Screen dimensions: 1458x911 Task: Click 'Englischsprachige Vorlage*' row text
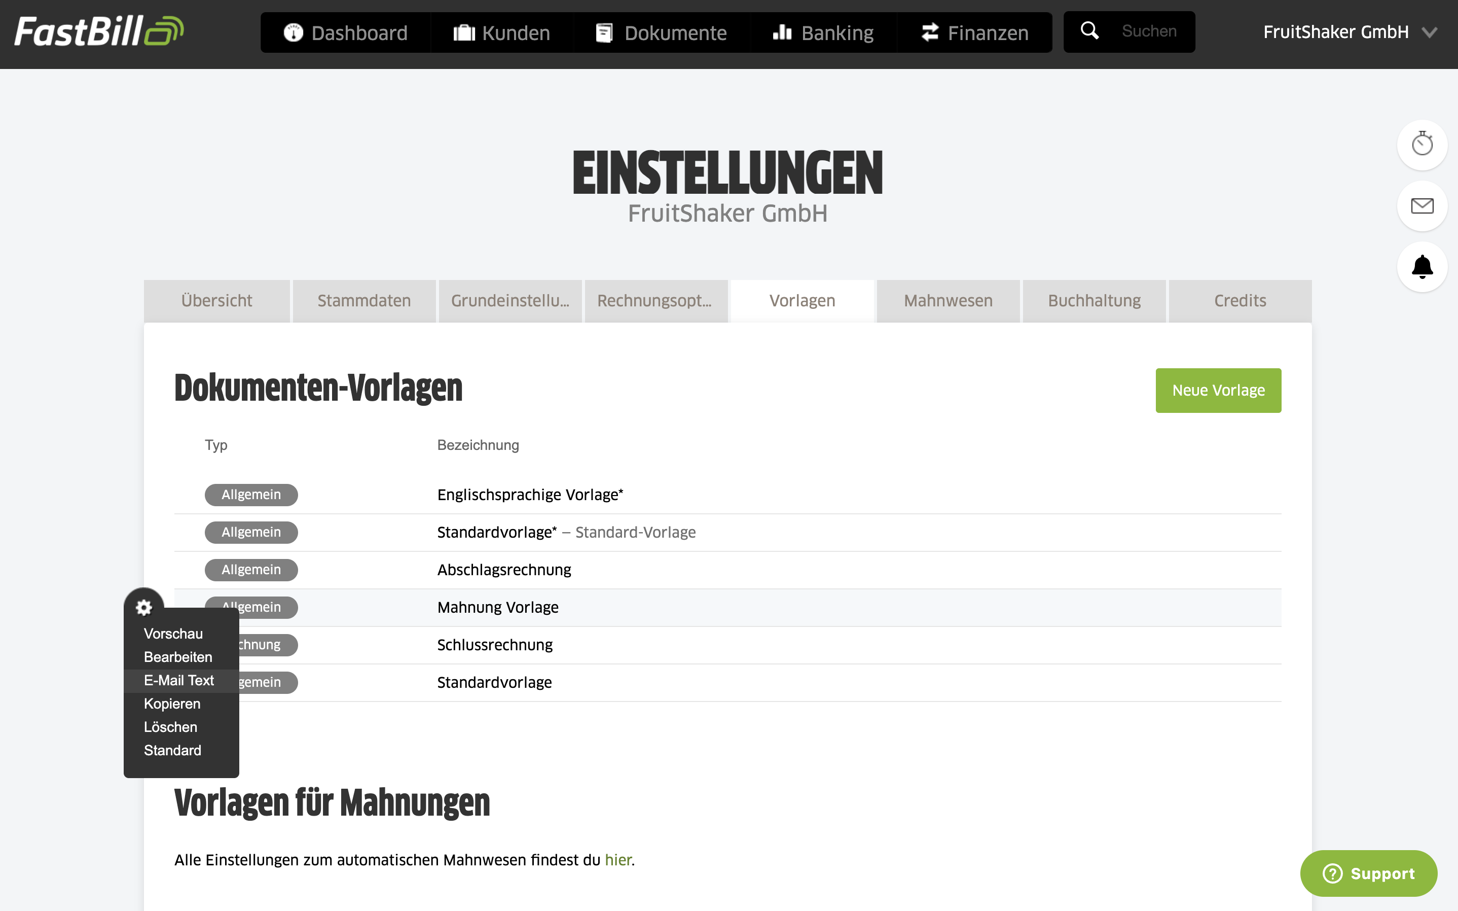coord(530,495)
